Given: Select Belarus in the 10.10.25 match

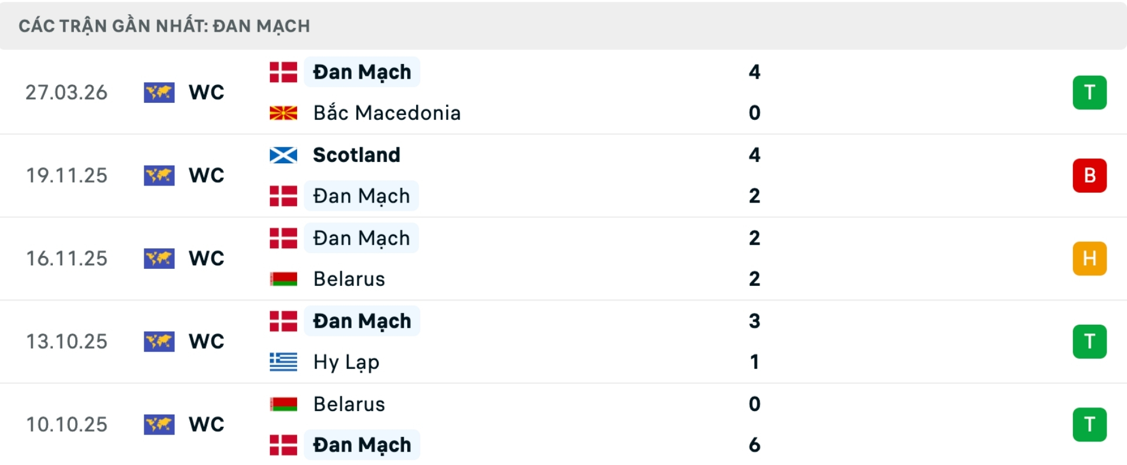Looking at the screenshot, I should (349, 404).
